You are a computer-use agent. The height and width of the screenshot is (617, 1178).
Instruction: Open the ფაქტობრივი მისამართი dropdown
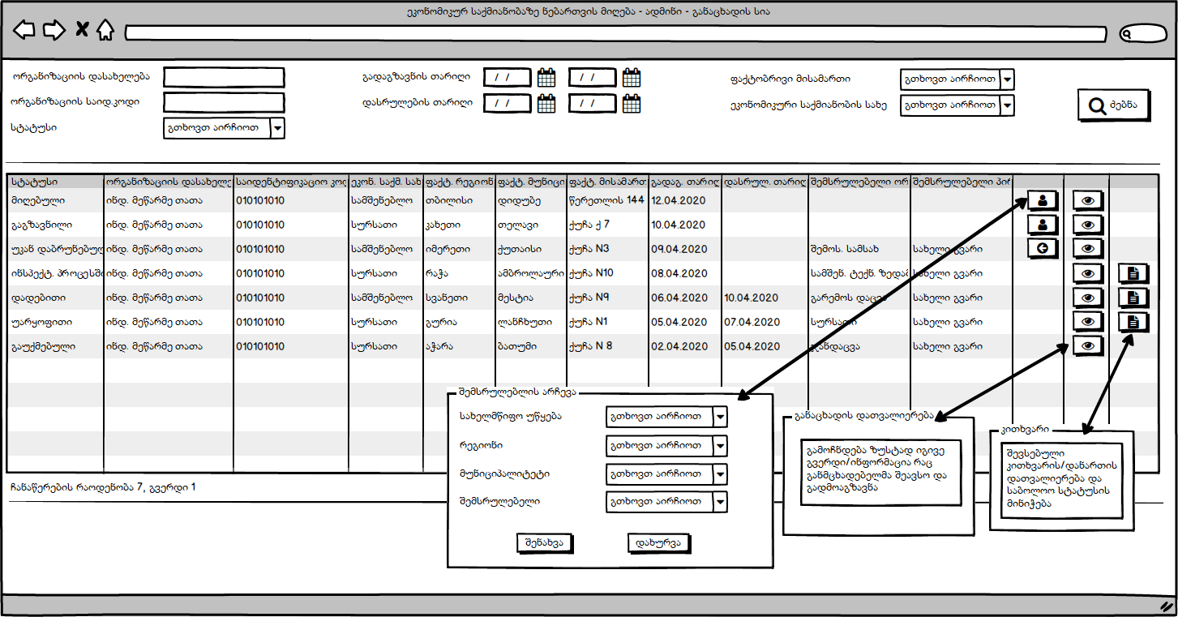[1007, 79]
